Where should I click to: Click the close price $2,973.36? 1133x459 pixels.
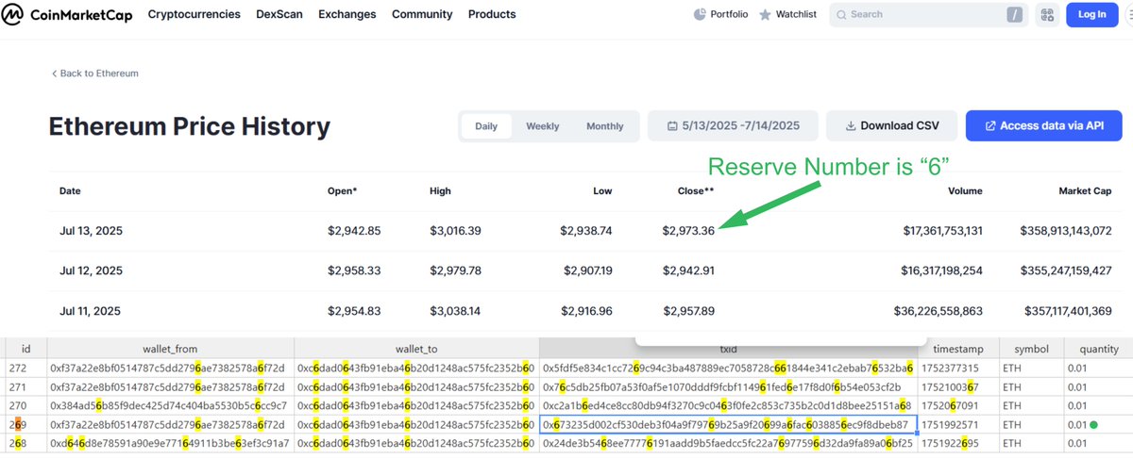(688, 231)
